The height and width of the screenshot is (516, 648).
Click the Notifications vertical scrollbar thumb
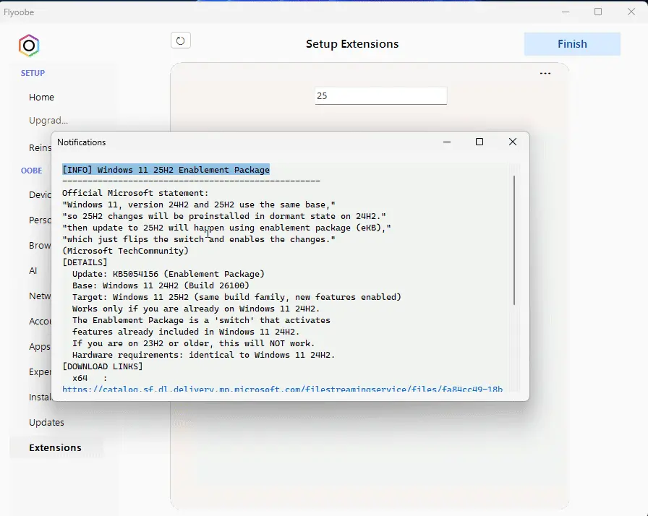coord(514,240)
